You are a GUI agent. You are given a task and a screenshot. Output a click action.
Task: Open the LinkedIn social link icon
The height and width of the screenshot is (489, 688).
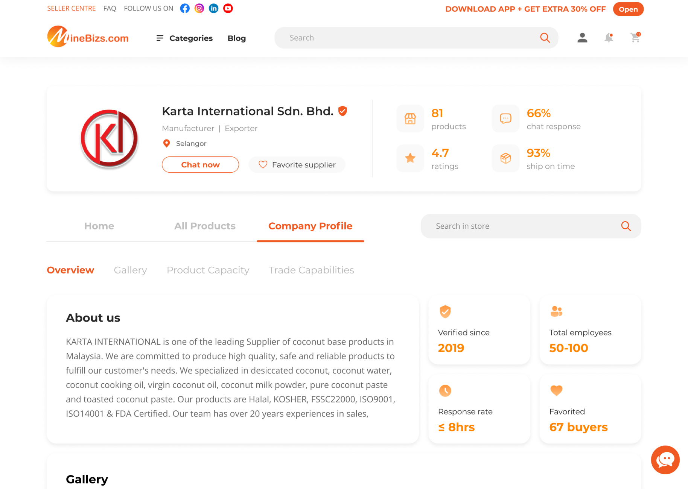[x=213, y=8]
